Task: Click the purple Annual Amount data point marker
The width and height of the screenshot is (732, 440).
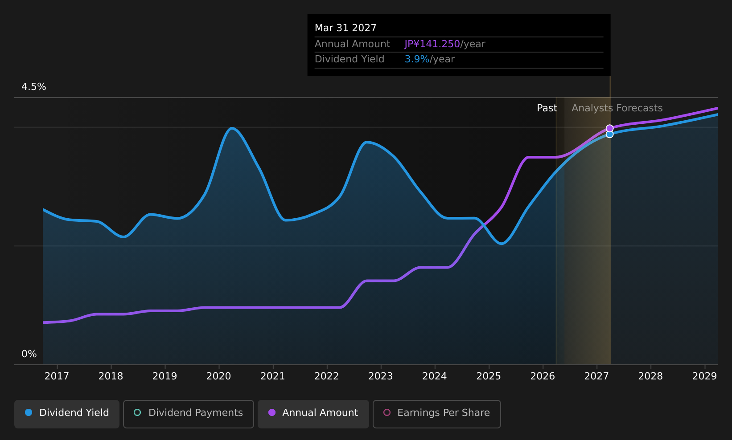Action: 609,128
